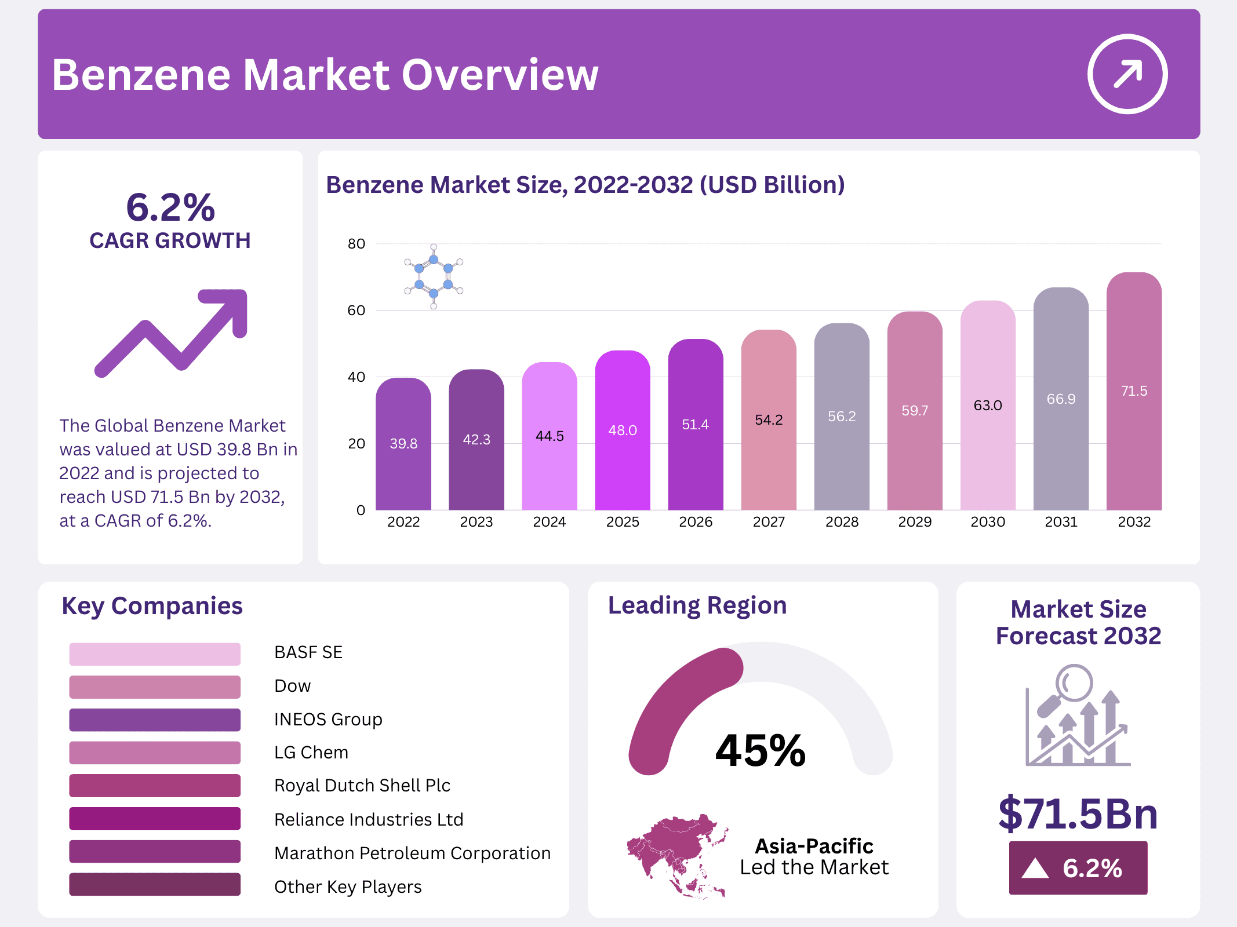The width and height of the screenshot is (1237, 927).
Task: Click the 2027 bar showing 54.2
Action: (769, 420)
